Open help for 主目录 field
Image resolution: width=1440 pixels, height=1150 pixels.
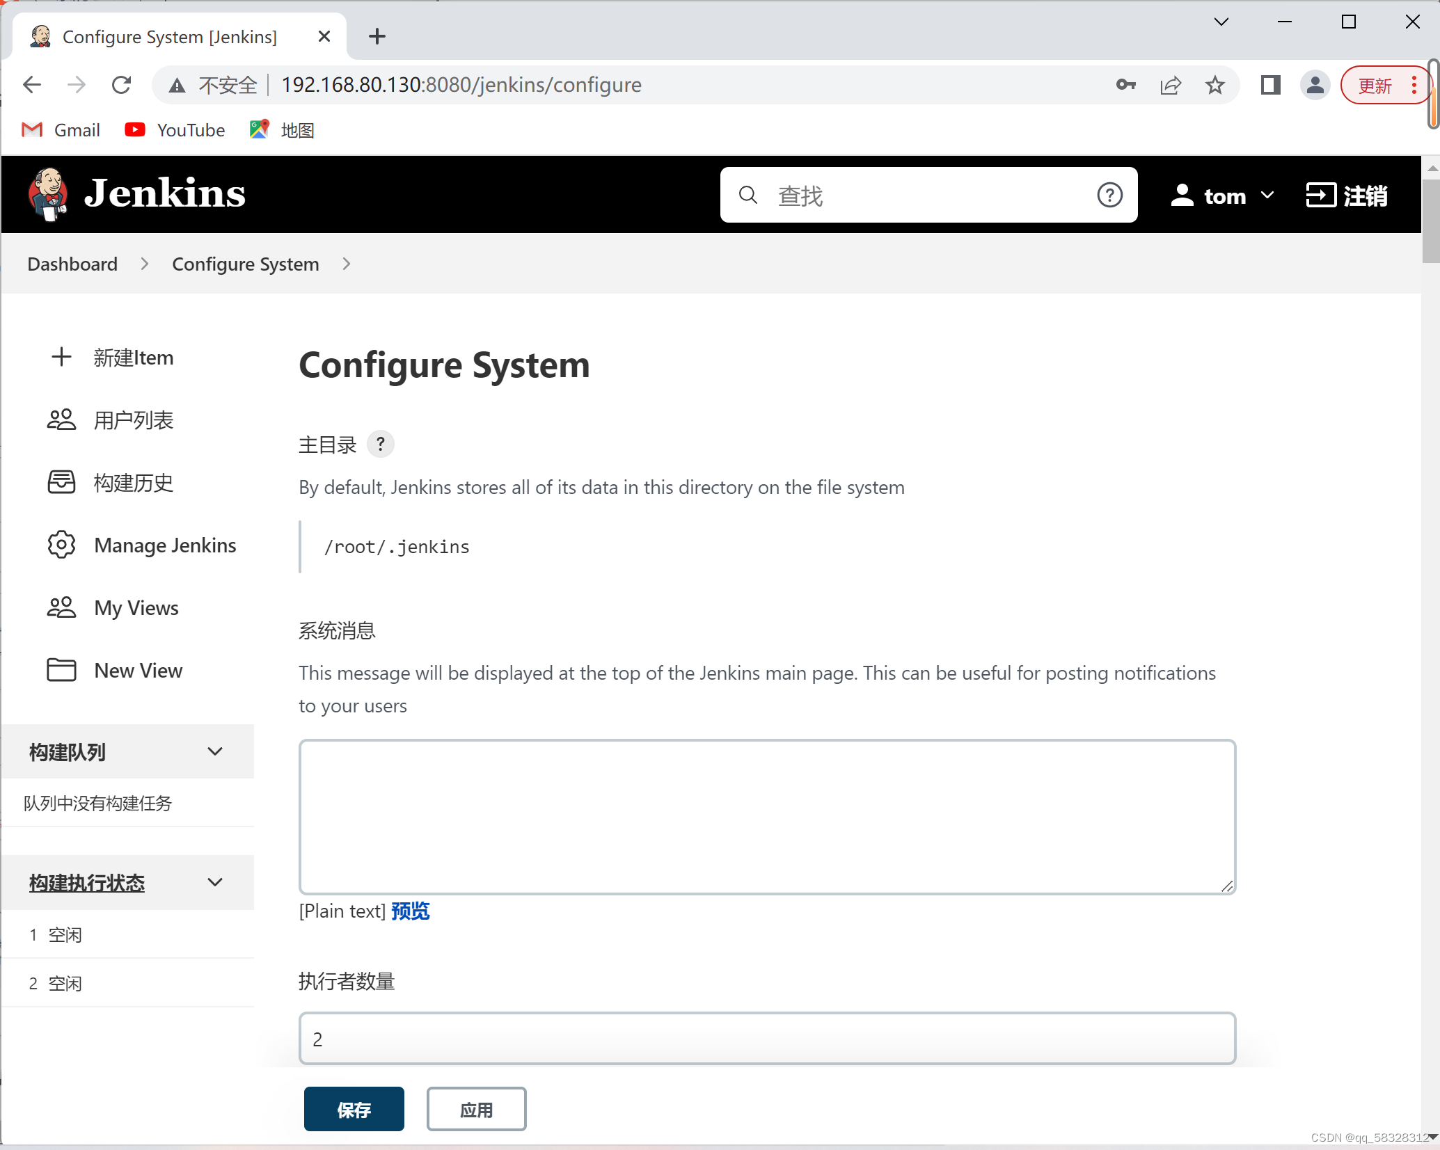[380, 444]
